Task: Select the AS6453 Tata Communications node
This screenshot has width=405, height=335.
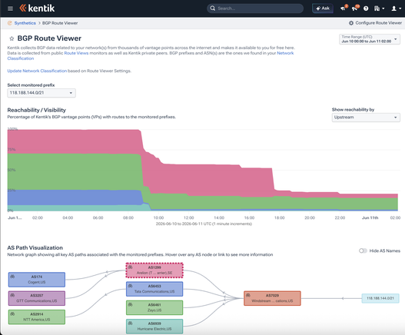Action: click(154, 289)
